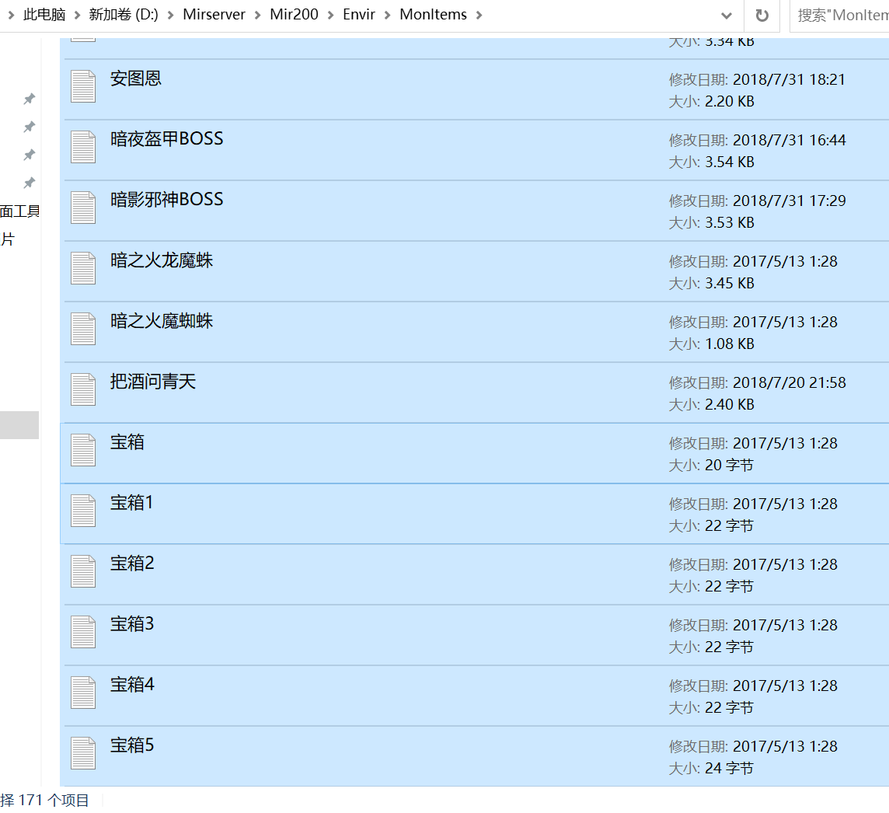889x813 pixels.
Task: Click the file icon of 宝箱2
Action: pyautogui.click(x=83, y=571)
